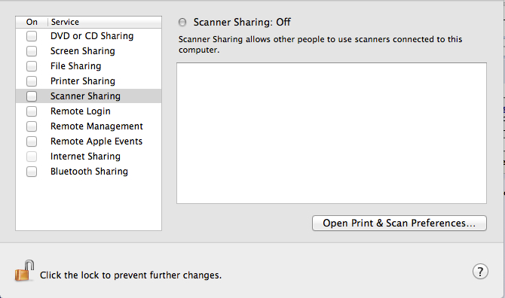This screenshot has width=505, height=298.
Task: Click the On column header
Action: (x=32, y=22)
